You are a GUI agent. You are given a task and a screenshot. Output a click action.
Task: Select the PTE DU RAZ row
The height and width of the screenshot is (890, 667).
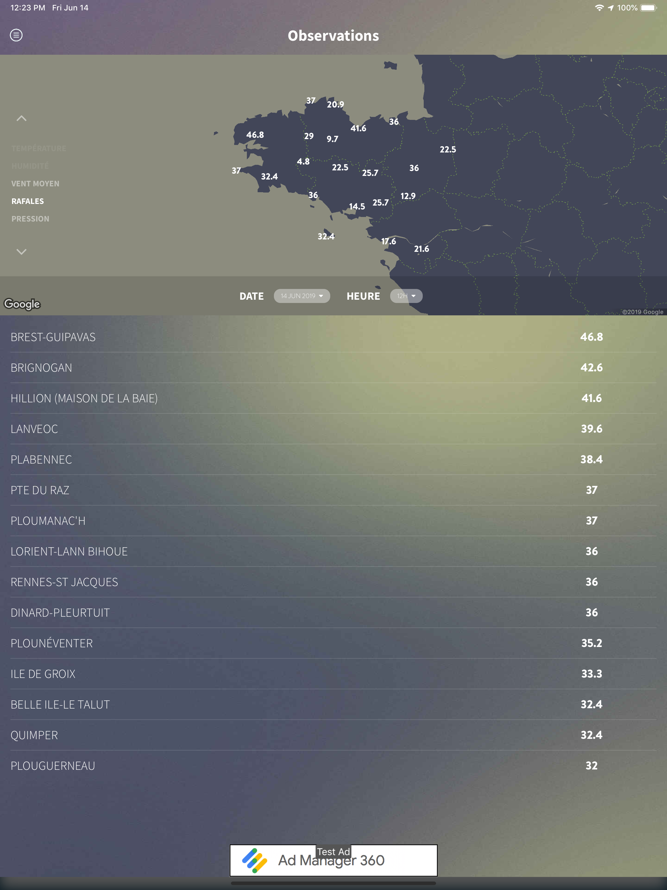point(333,490)
